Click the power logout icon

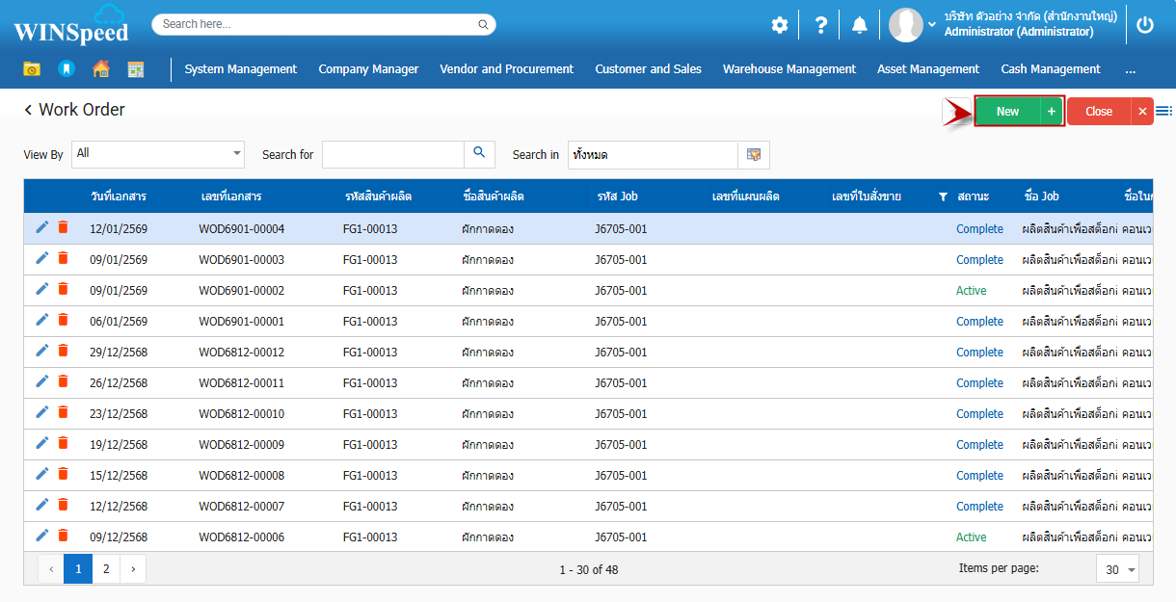[1145, 25]
